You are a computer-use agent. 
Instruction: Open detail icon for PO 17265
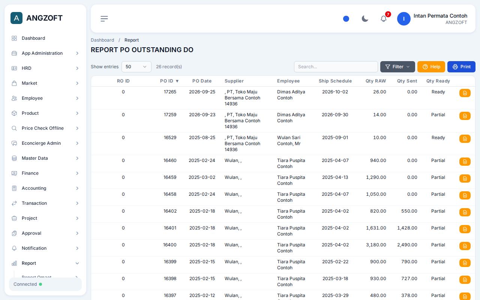(x=465, y=93)
